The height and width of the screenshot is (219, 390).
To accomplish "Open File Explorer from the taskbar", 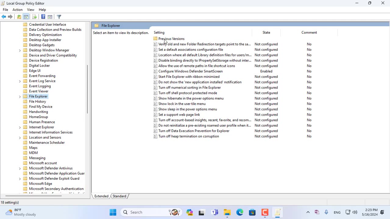I will [x=227, y=212].
